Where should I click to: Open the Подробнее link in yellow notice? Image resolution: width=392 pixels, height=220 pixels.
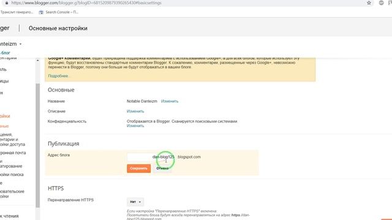58,76
